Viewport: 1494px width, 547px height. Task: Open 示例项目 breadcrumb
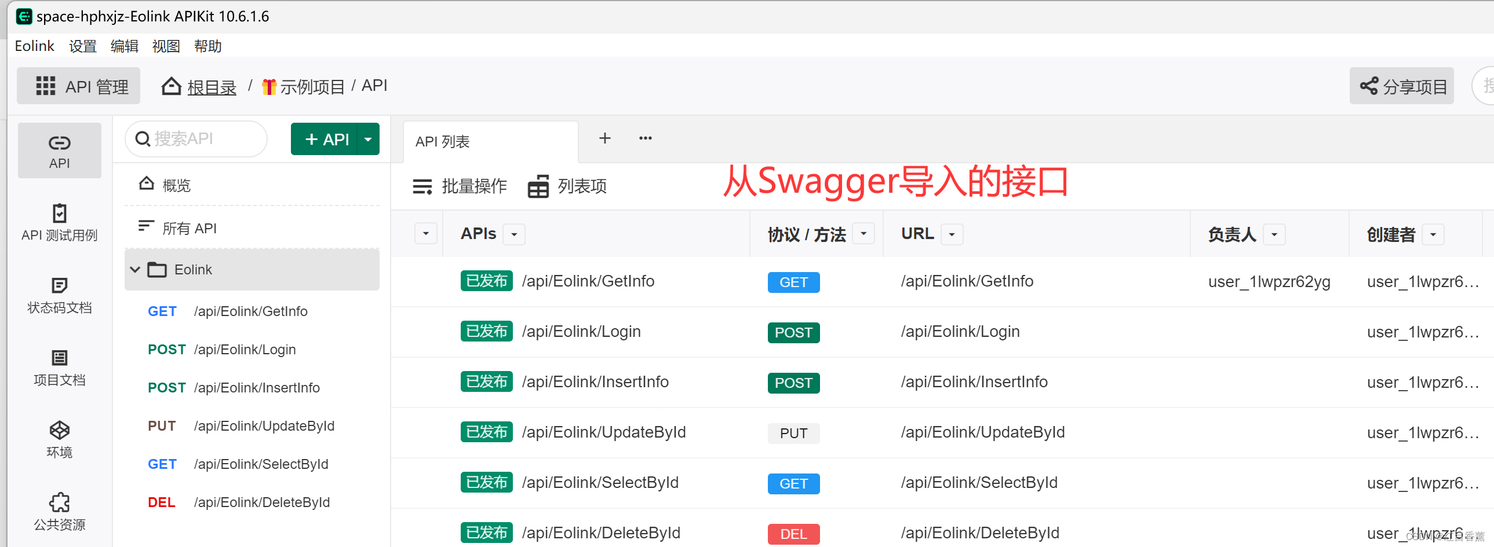pyautogui.click(x=303, y=86)
